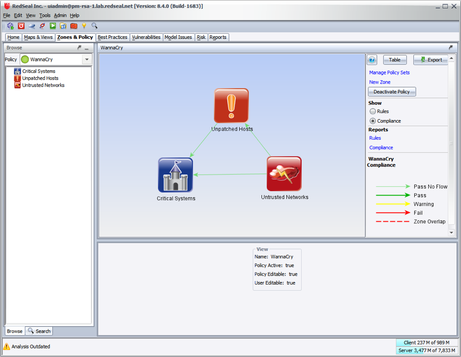
Task: Click the 'Analysis Outdated' status text
Action: pos(31,346)
